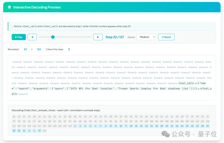Advance with the next step arrow button
The height and width of the screenshot is (143, 224).
pos(98,37)
